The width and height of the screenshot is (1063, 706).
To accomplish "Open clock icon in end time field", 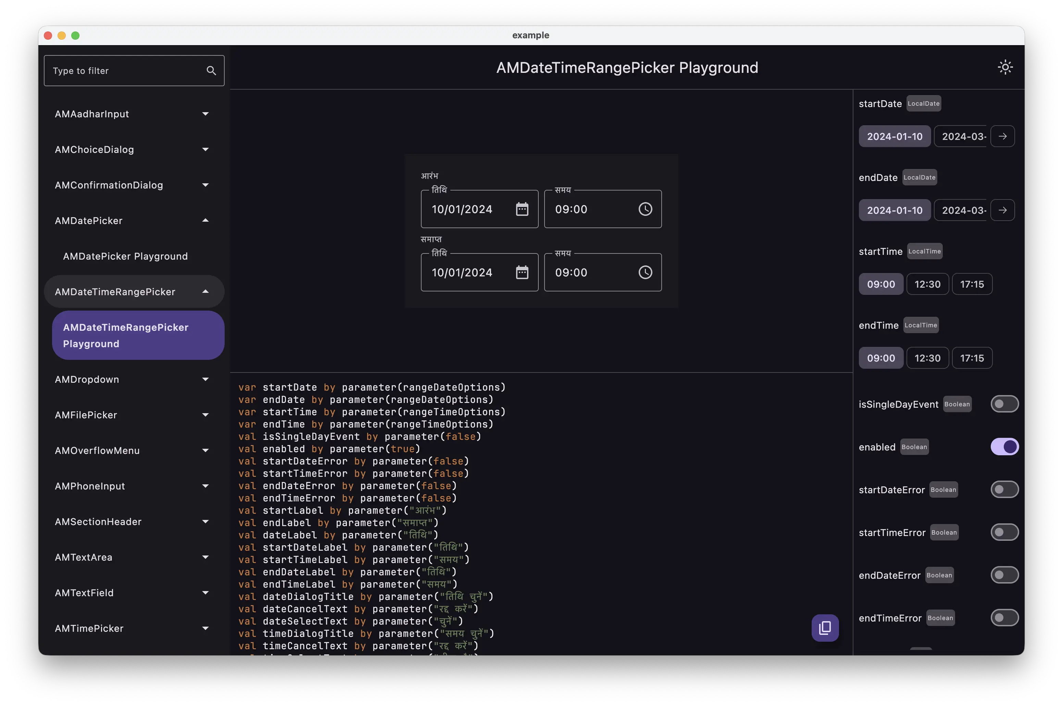I will pos(645,272).
